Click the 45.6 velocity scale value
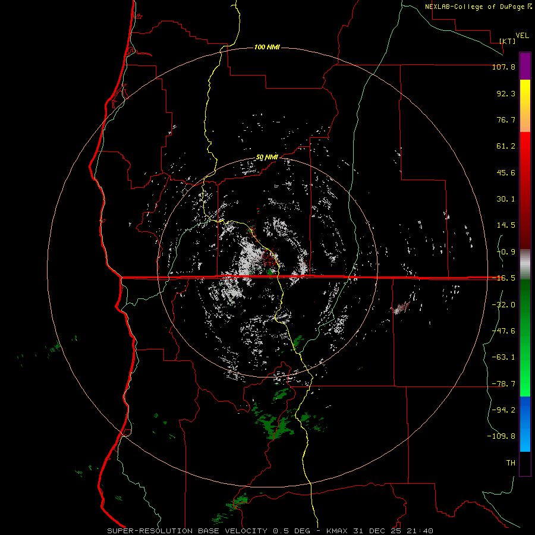 (x=506, y=172)
